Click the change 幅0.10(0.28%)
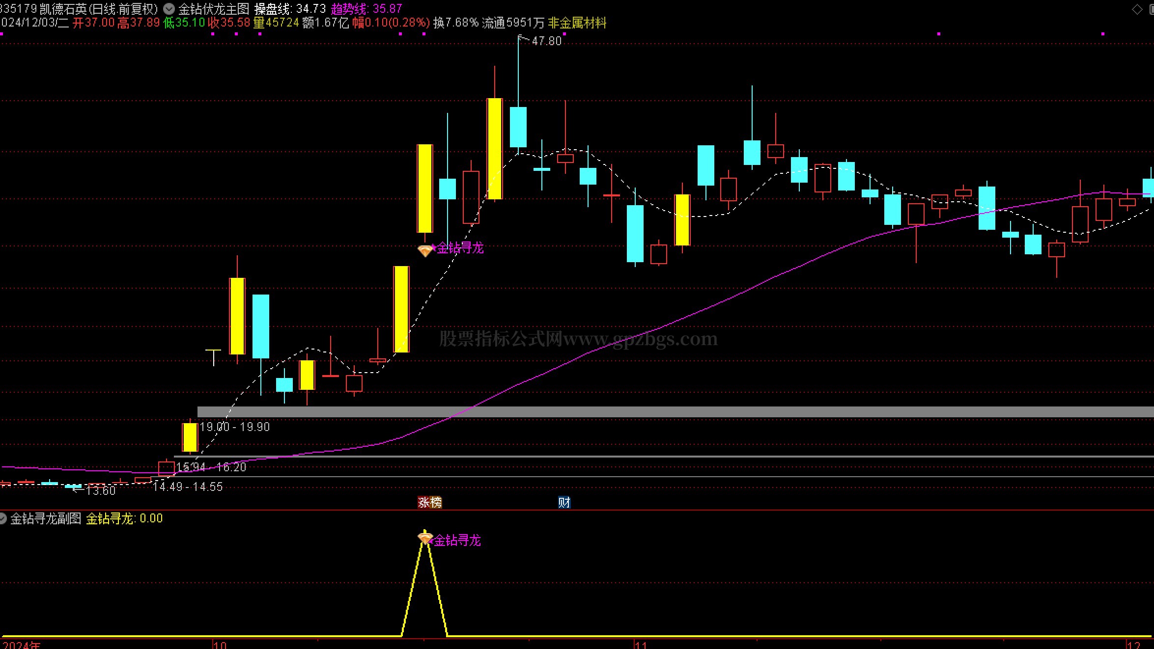Screen dimensions: 1154x649 [x=391, y=23]
